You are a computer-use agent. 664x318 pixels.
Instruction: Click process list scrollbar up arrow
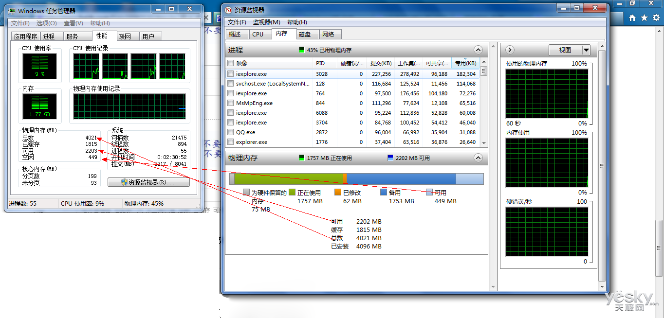click(483, 62)
